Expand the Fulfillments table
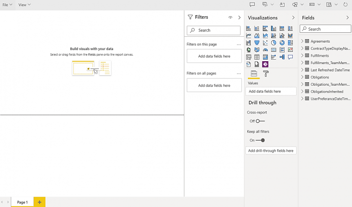Screen dimensions: 352x207 302,55
